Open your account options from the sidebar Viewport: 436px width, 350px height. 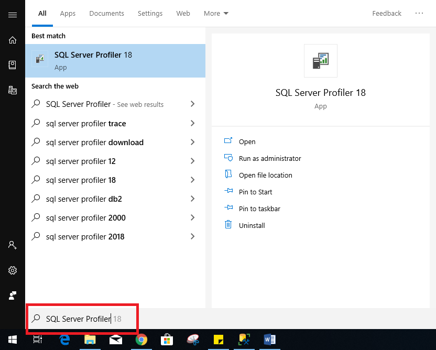tap(12, 245)
